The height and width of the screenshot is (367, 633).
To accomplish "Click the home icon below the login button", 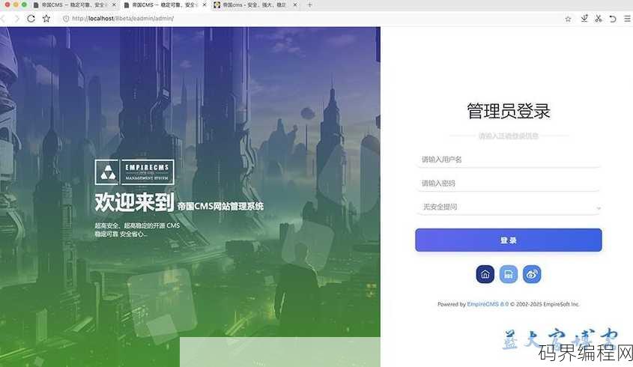I will 485,275.
